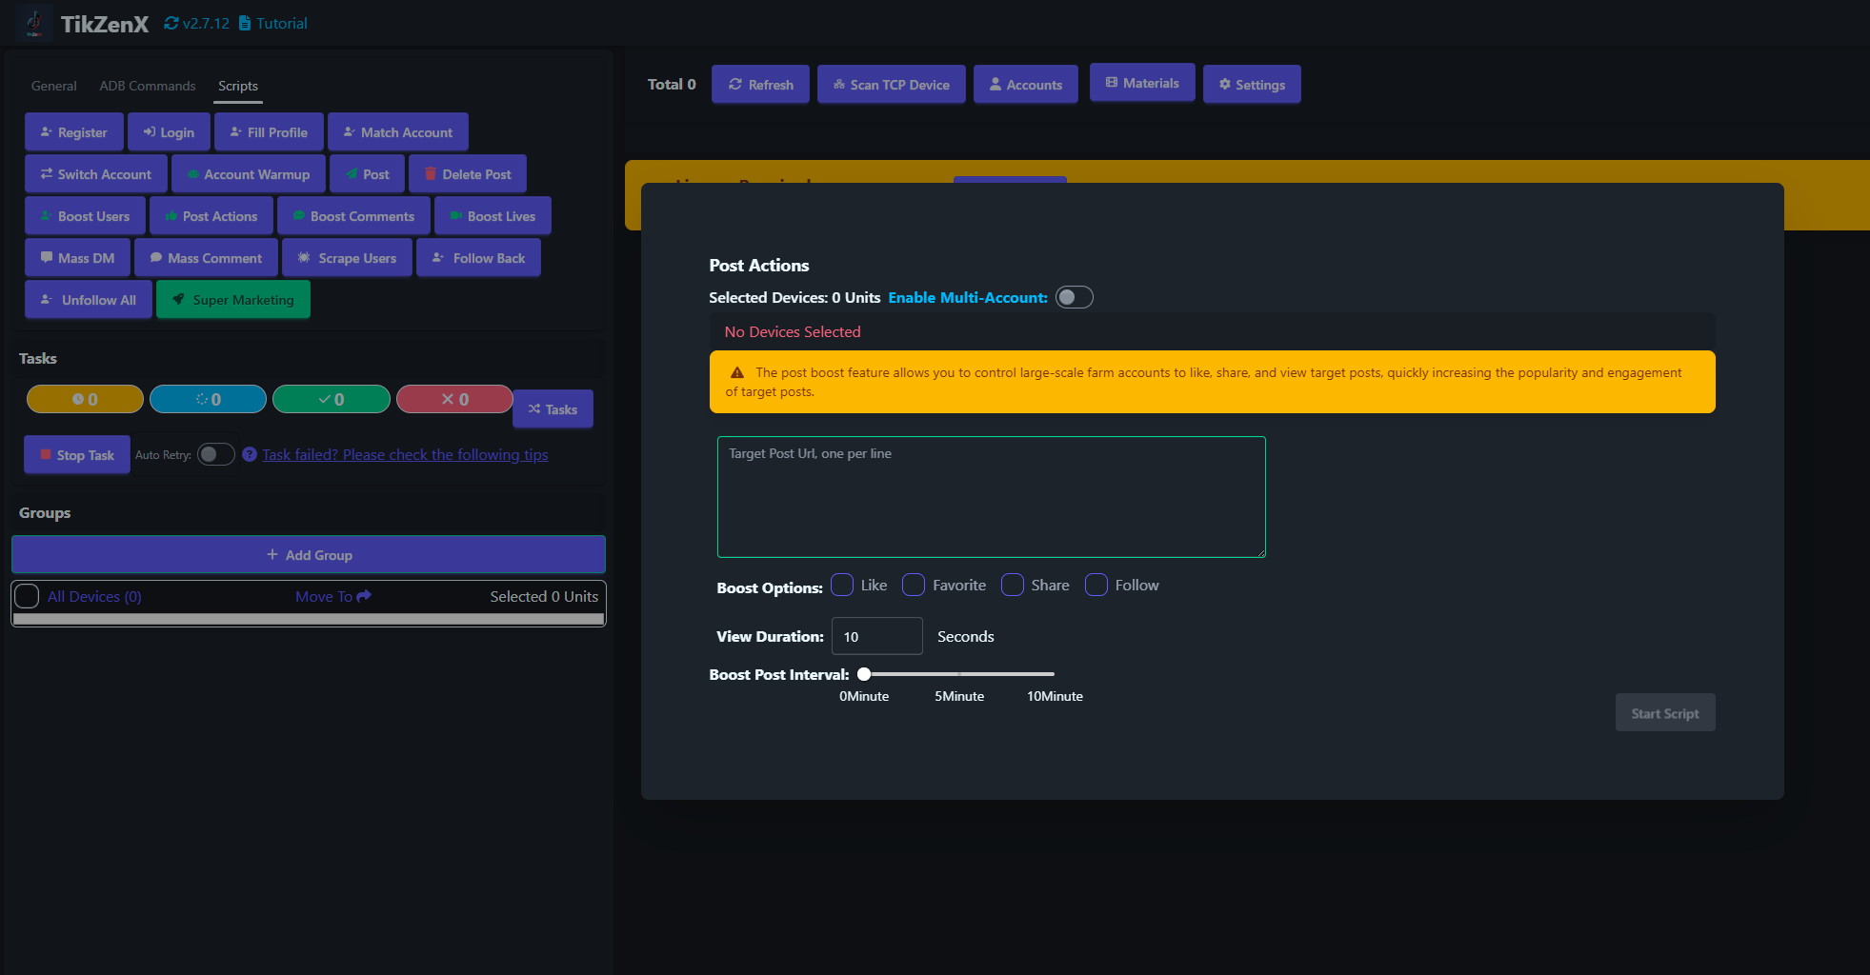Toggle the Auto Retry switch

[x=216, y=454]
